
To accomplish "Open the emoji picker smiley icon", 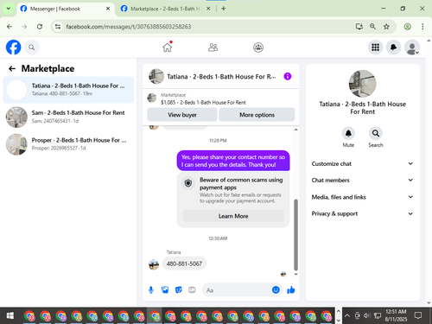I will click(276, 289).
